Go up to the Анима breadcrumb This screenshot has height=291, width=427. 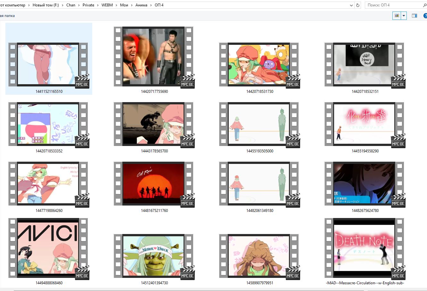(141, 5)
